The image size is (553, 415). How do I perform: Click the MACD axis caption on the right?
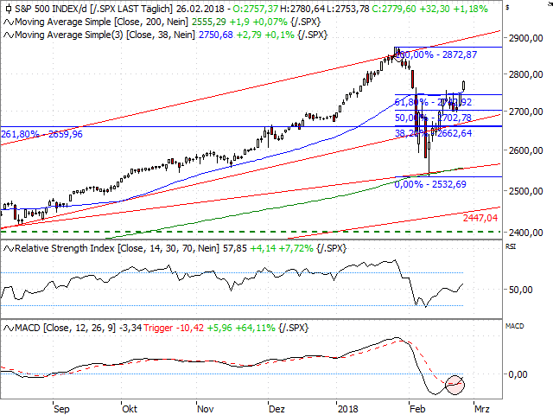514,327
